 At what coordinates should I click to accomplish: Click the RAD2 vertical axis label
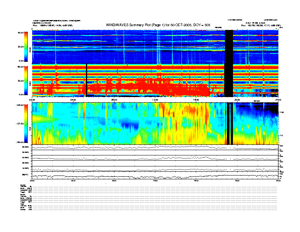[30, 50]
